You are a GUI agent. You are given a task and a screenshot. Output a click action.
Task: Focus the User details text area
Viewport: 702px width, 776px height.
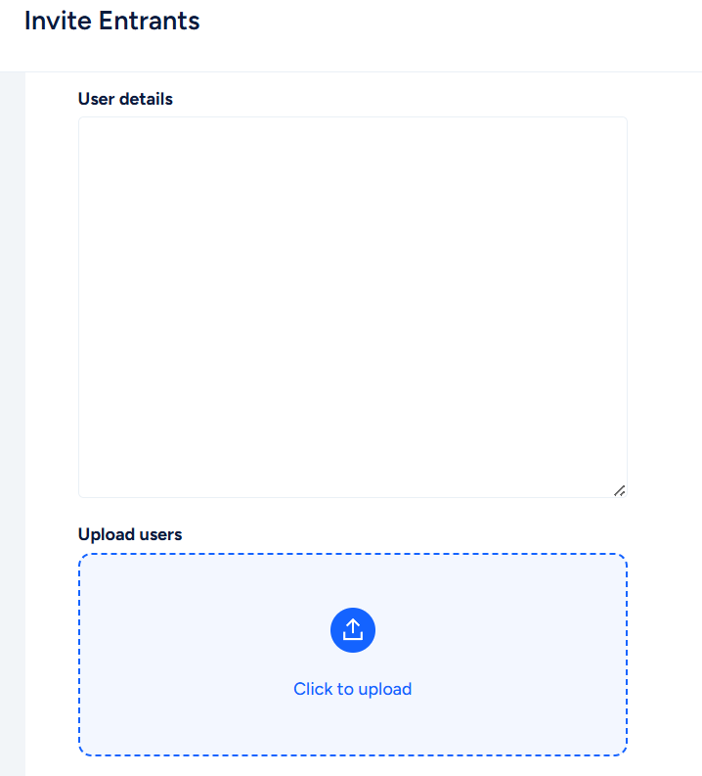tap(353, 307)
